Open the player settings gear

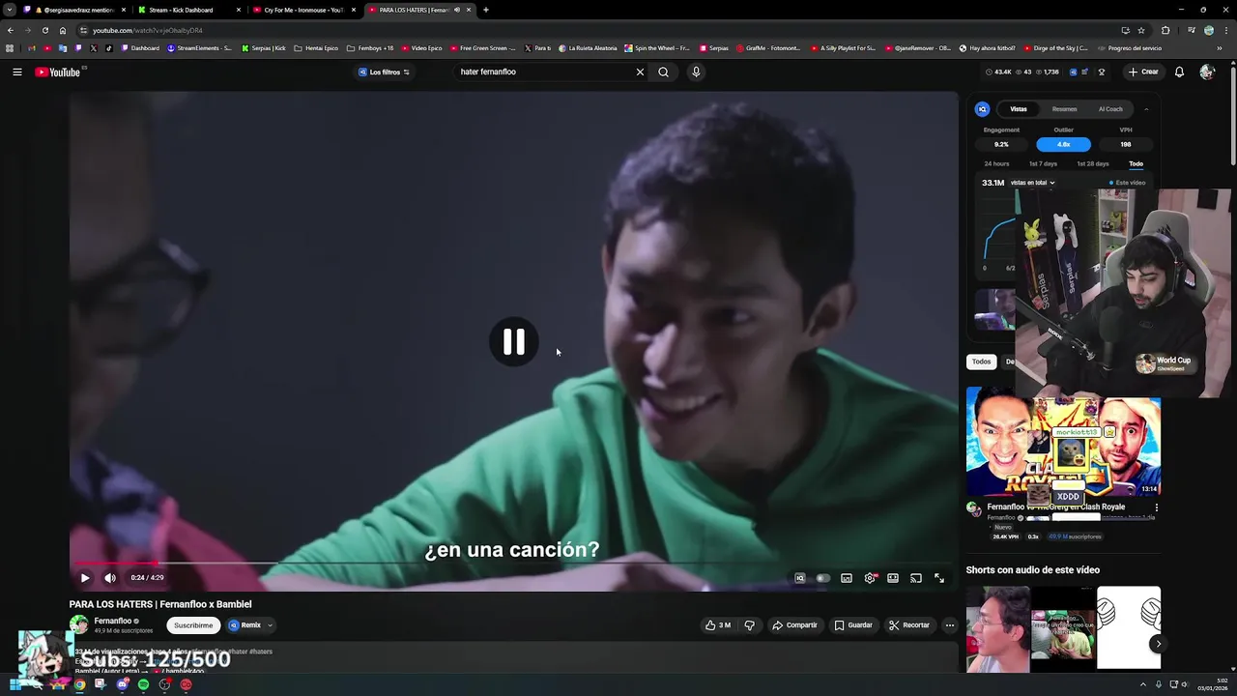(x=870, y=578)
